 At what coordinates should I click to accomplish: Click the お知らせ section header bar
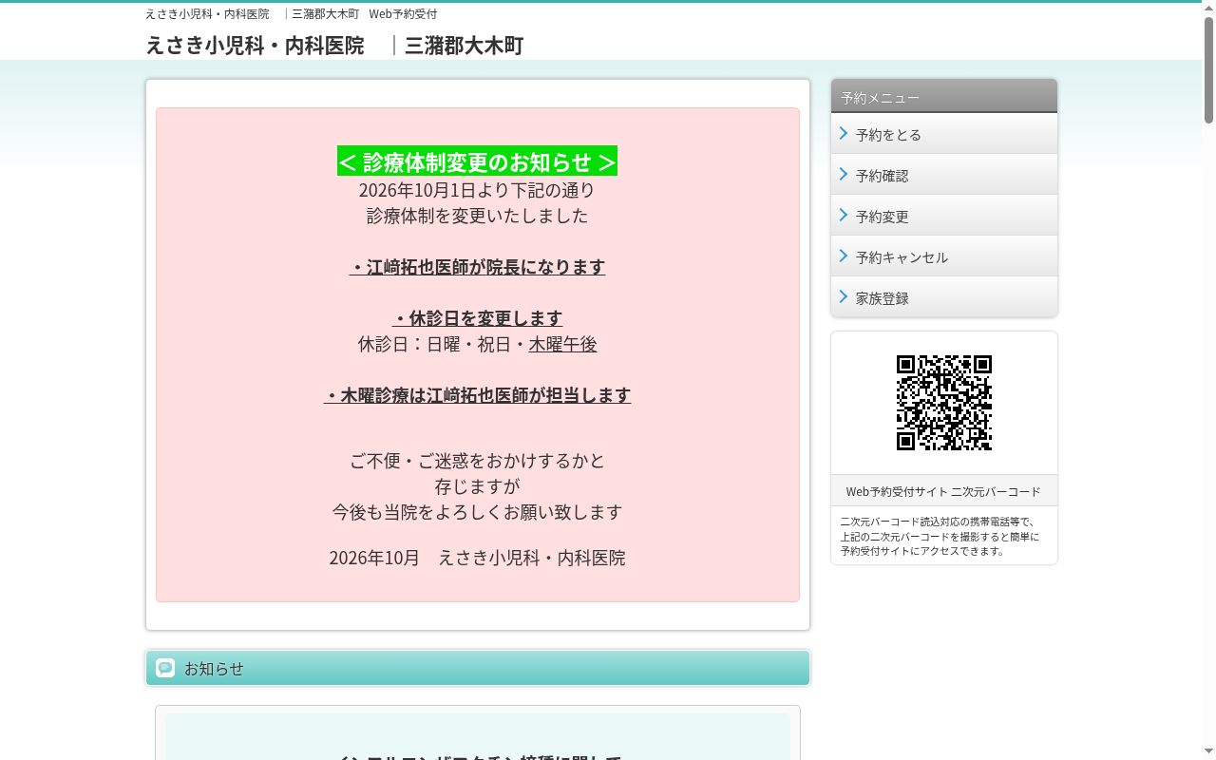pos(478,668)
